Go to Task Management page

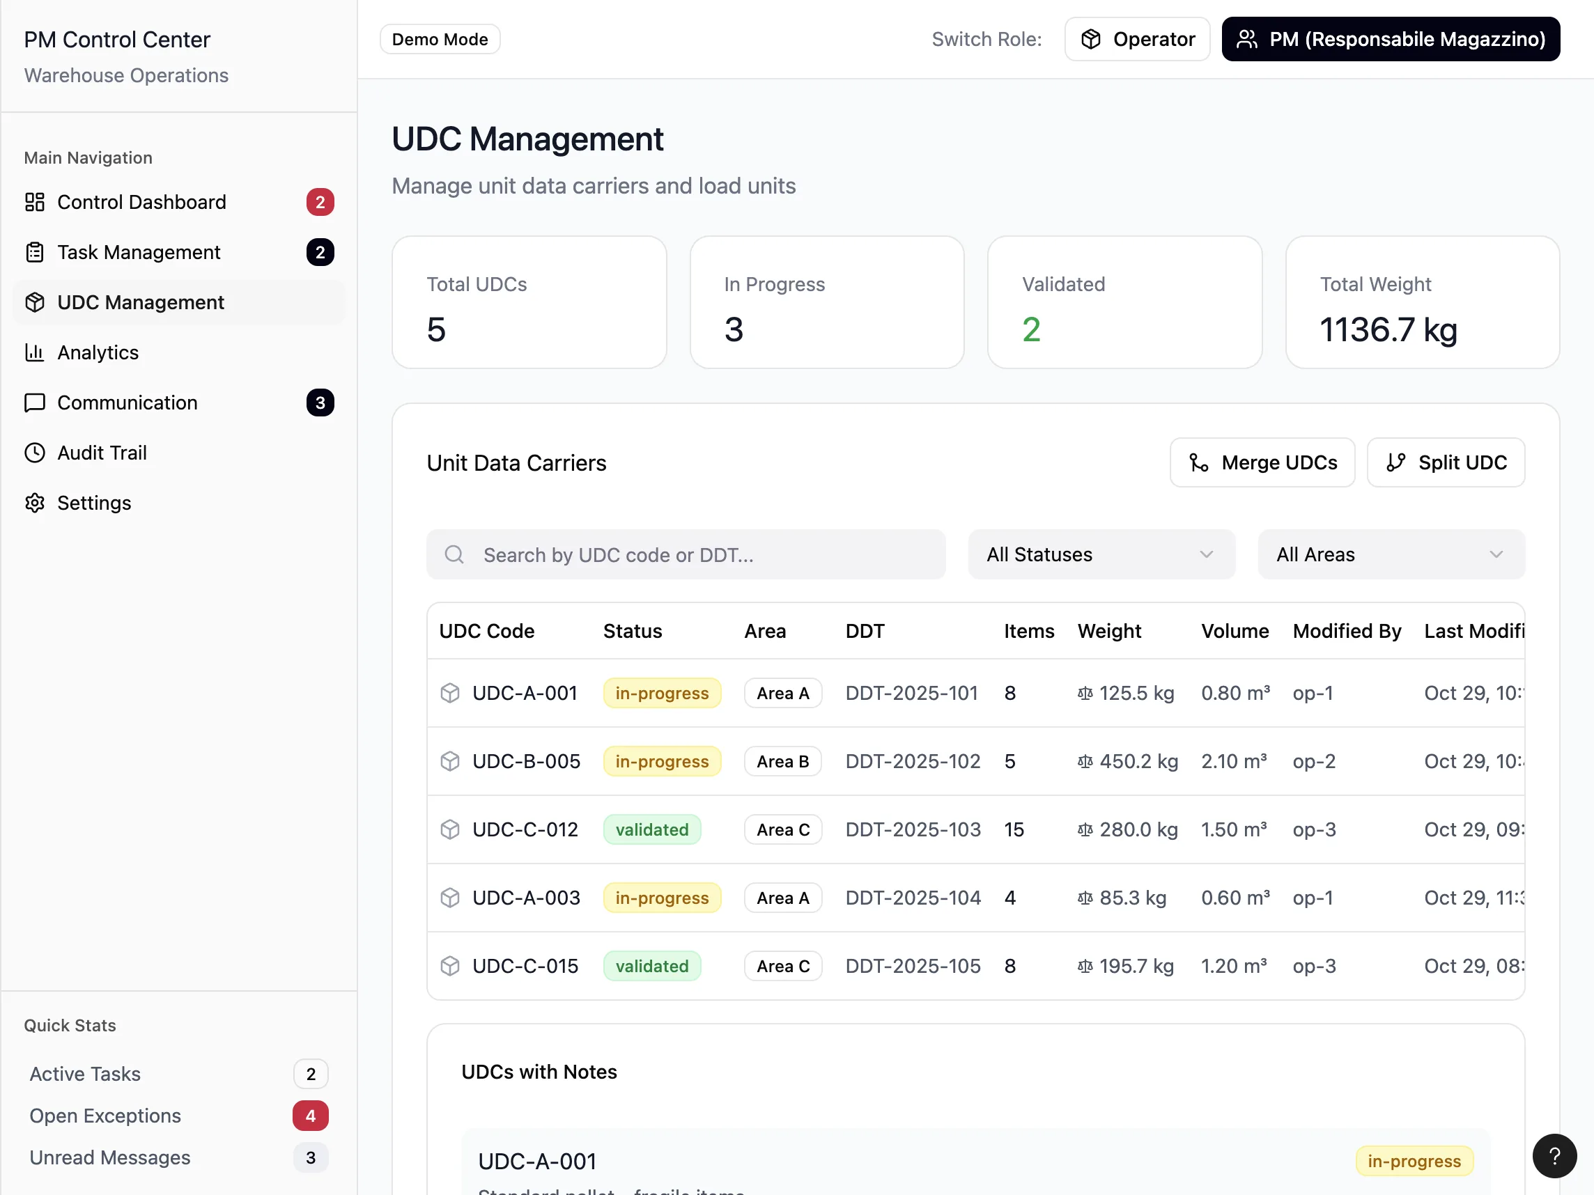[179, 252]
